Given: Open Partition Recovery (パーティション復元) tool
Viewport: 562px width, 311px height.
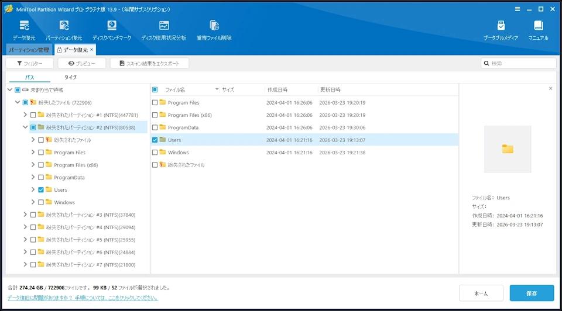Looking at the screenshot, I should click(x=64, y=30).
